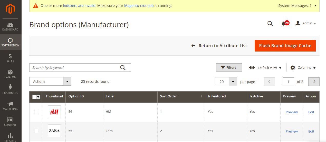Open the Default View dropdown

[265, 68]
